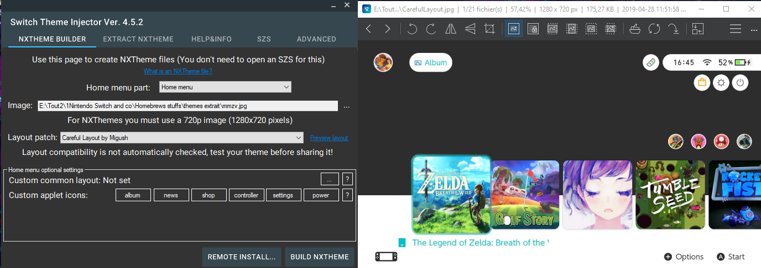Flip image vertically in viewer

[470, 29]
